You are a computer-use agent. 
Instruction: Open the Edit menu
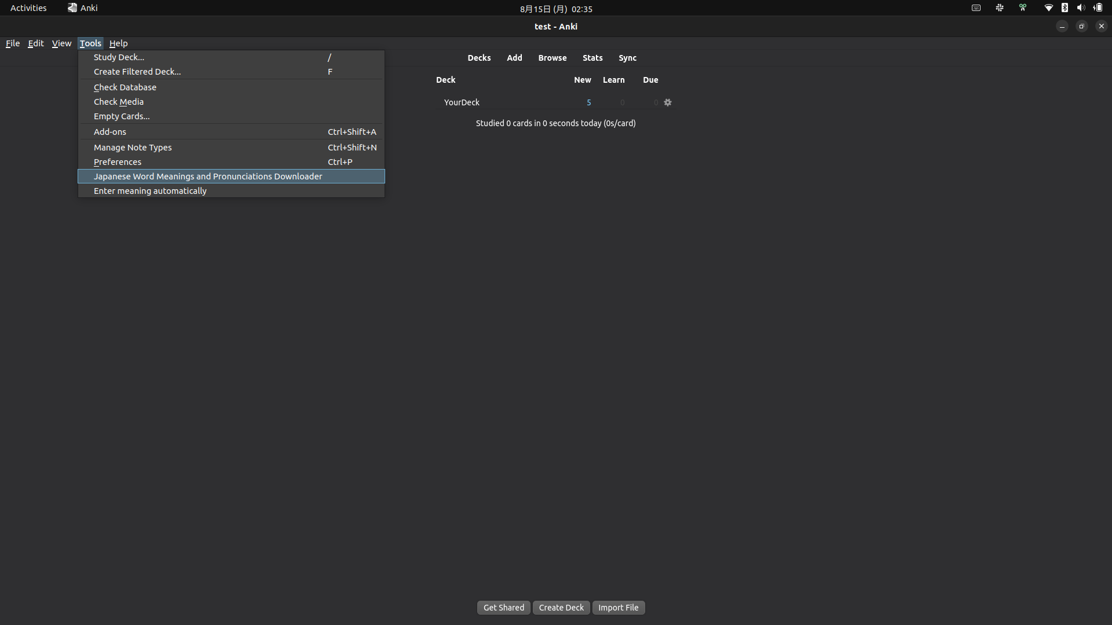coord(36,43)
